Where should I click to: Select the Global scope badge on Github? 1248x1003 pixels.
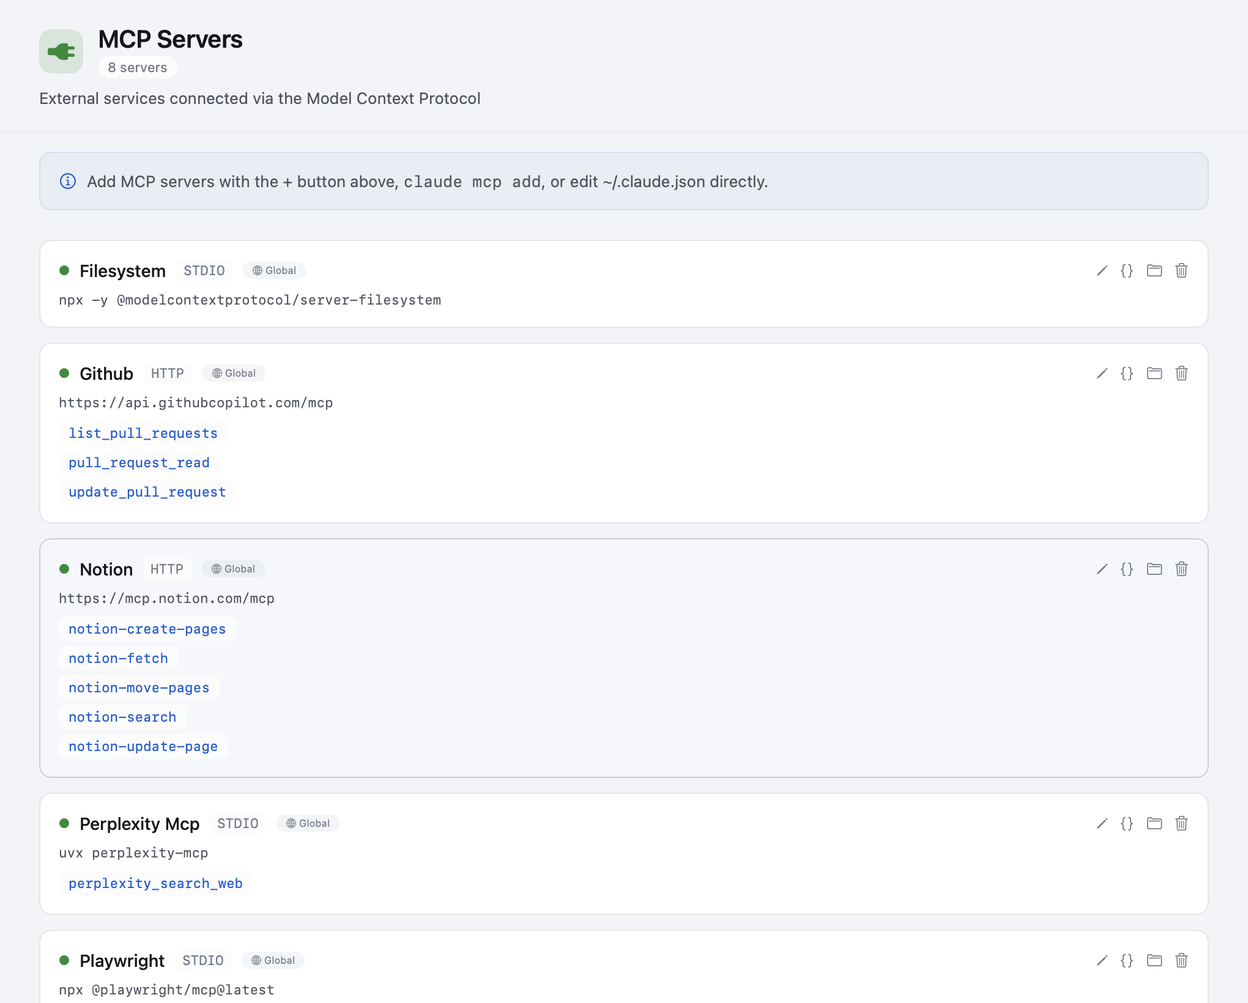click(x=233, y=373)
